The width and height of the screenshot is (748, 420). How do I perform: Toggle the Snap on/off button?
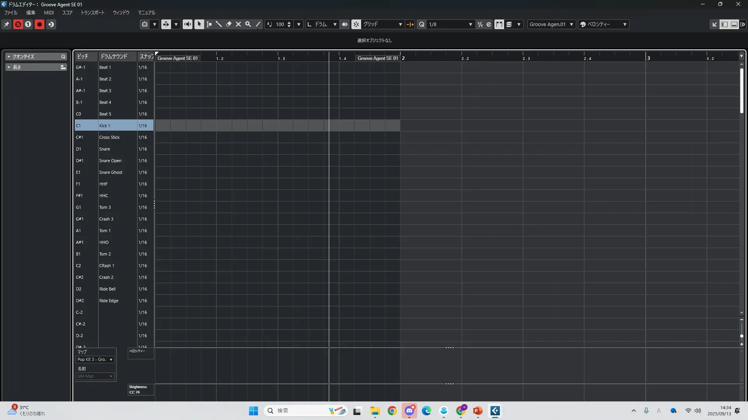356,24
